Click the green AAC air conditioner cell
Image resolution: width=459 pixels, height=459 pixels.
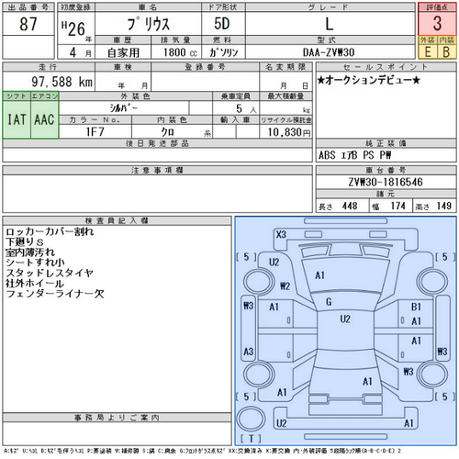point(45,119)
